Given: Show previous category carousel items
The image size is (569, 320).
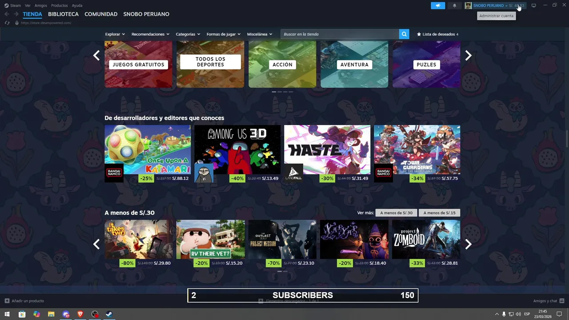Looking at the screenshot, I should point(96,56).
